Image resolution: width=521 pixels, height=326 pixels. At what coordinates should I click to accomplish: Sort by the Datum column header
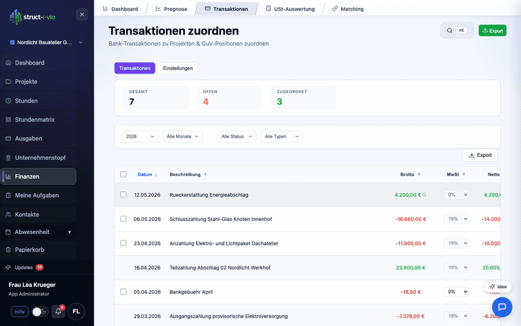[x=145, y=174]
